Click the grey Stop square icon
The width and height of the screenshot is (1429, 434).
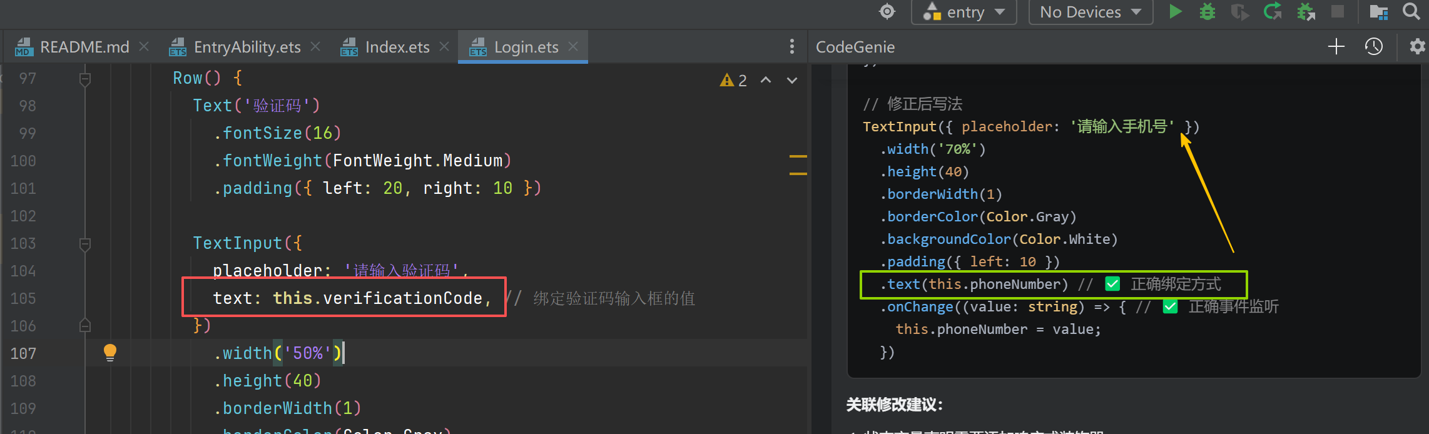click(x=1338, y=12)
